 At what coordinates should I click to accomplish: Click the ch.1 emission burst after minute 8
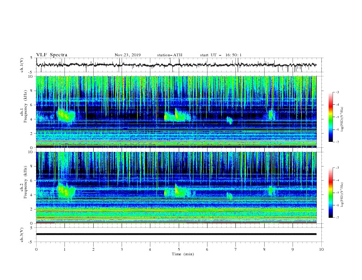coord(271,115)
